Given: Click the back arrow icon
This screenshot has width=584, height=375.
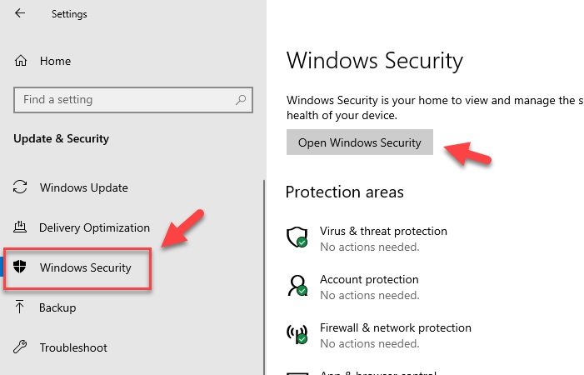Looking at the screenshot, I should tap(20, 13).
